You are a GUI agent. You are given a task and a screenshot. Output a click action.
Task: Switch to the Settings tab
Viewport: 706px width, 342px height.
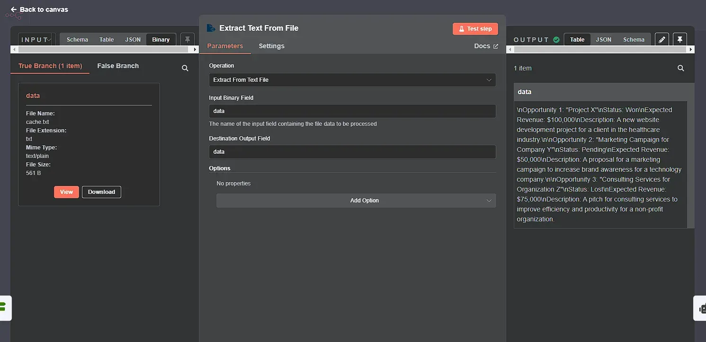point(271,46)
